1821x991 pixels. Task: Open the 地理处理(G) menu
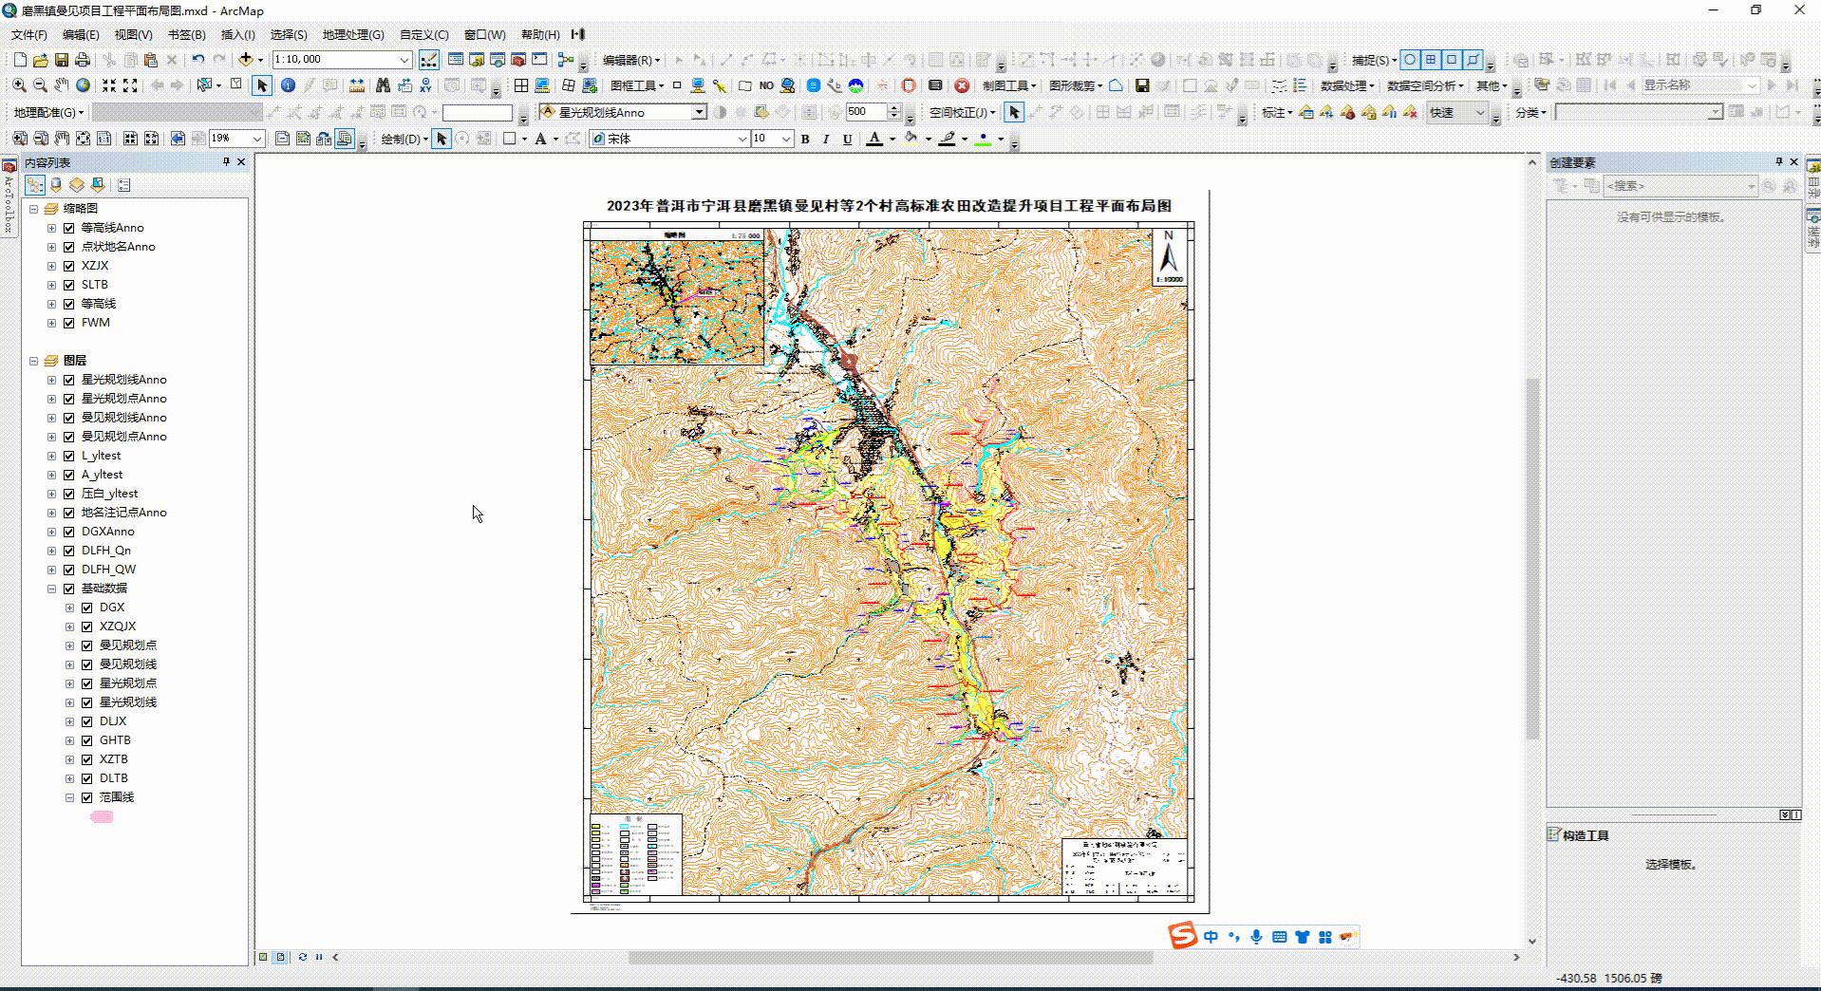(x=350, y=34)
